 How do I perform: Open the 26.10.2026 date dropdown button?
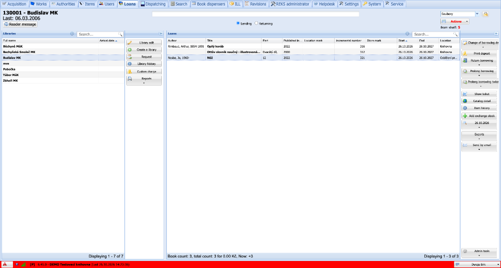pos(479,124)
